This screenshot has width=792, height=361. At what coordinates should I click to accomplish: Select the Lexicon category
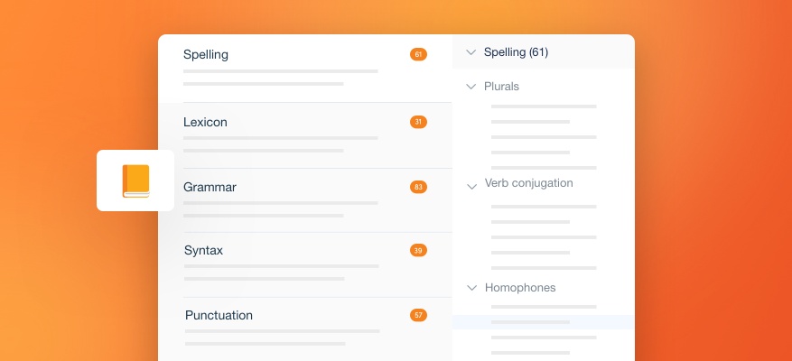pyautogui.click(x=205, y=122)
